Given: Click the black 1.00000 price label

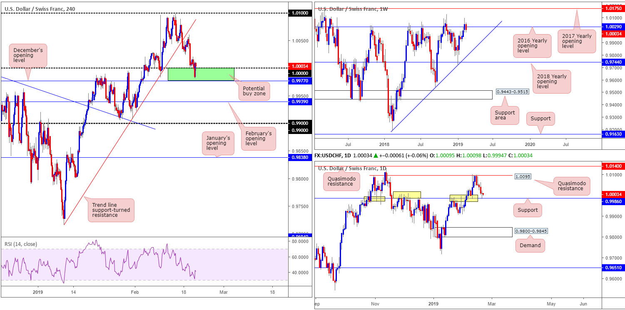Looking at the screenshot, I should coord(299,73).
